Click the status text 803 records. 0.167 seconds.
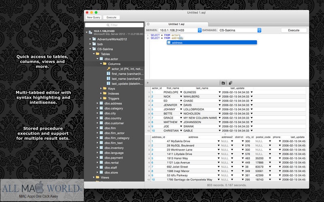The image size is (324, 202). point(227,185)
